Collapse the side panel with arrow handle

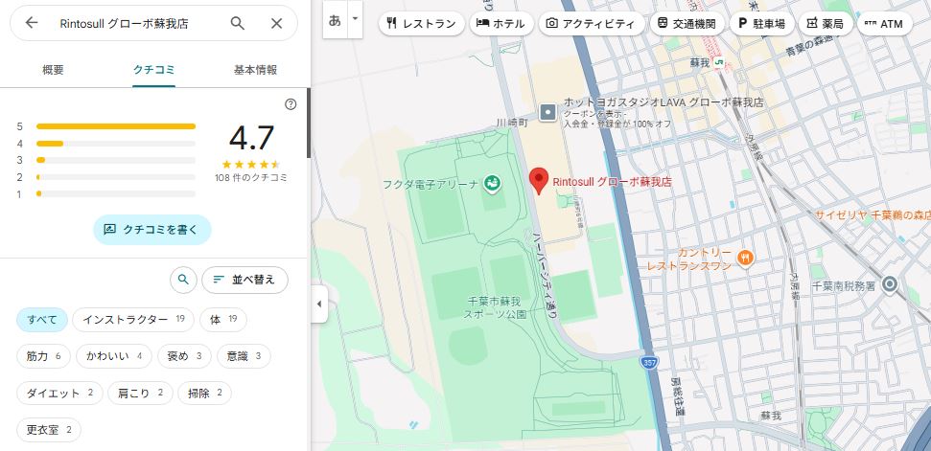(x=319, y=304)
